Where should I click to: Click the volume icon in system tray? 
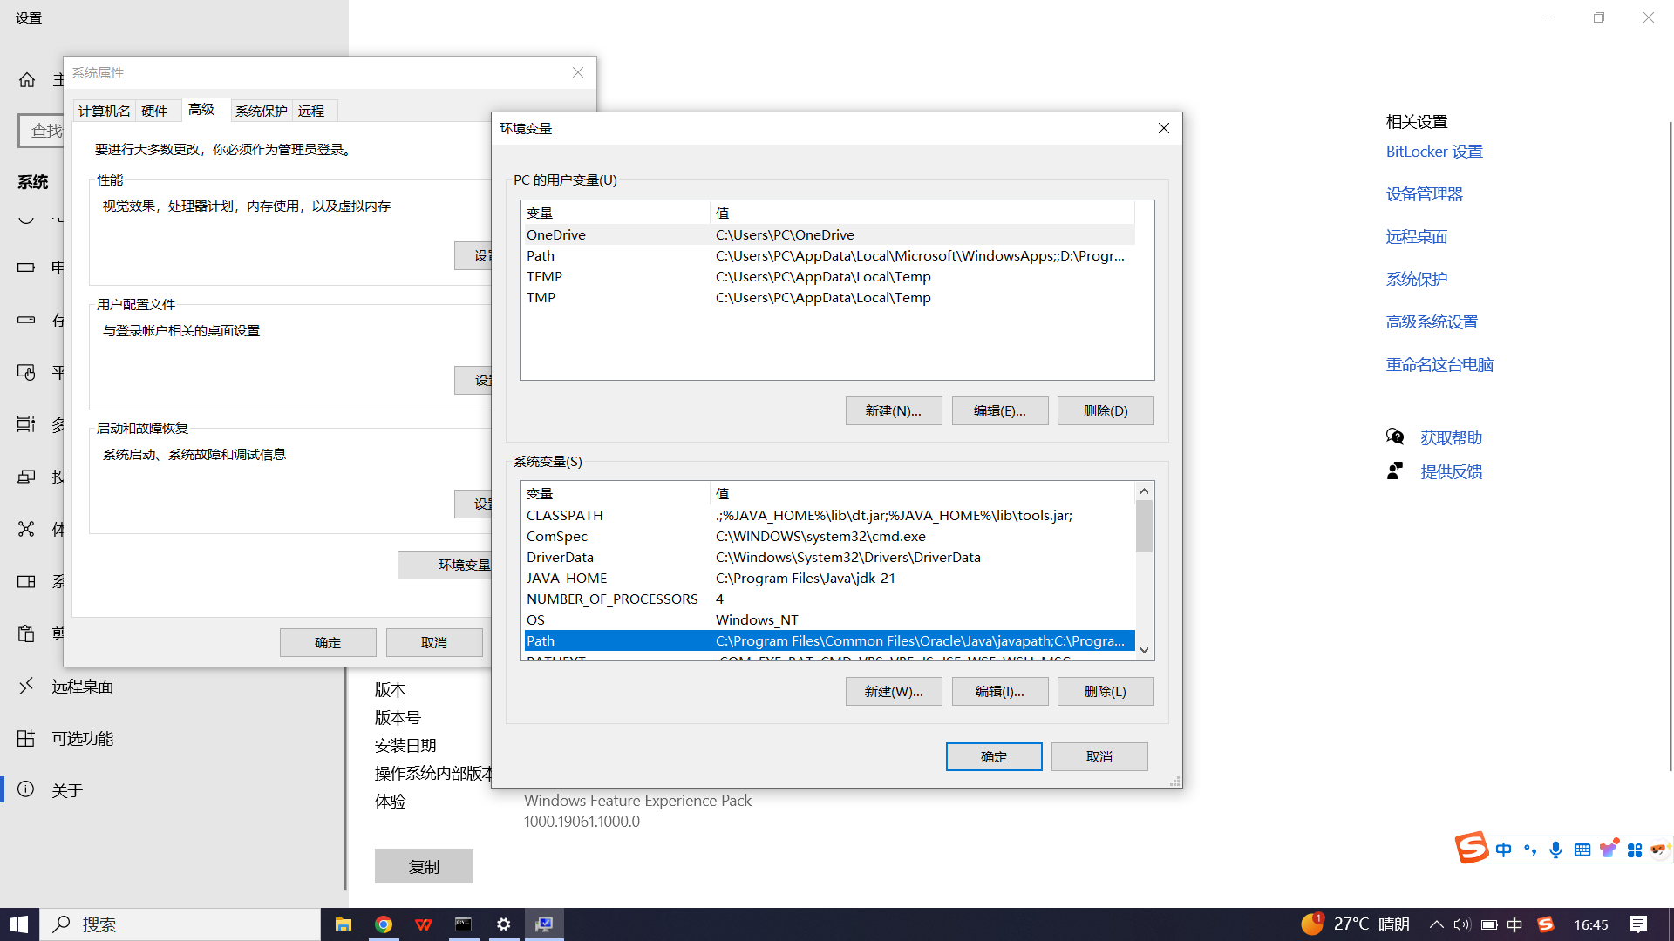(x=1462, y=924)
